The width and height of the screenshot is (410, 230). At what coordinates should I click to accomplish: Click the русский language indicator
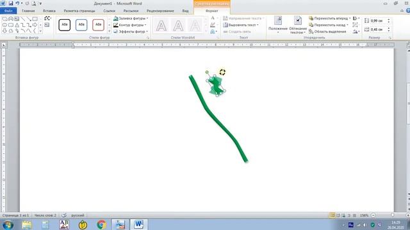[78, 215]
